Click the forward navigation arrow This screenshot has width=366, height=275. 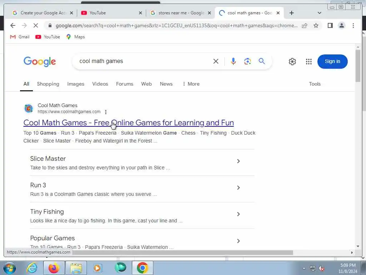24,25
